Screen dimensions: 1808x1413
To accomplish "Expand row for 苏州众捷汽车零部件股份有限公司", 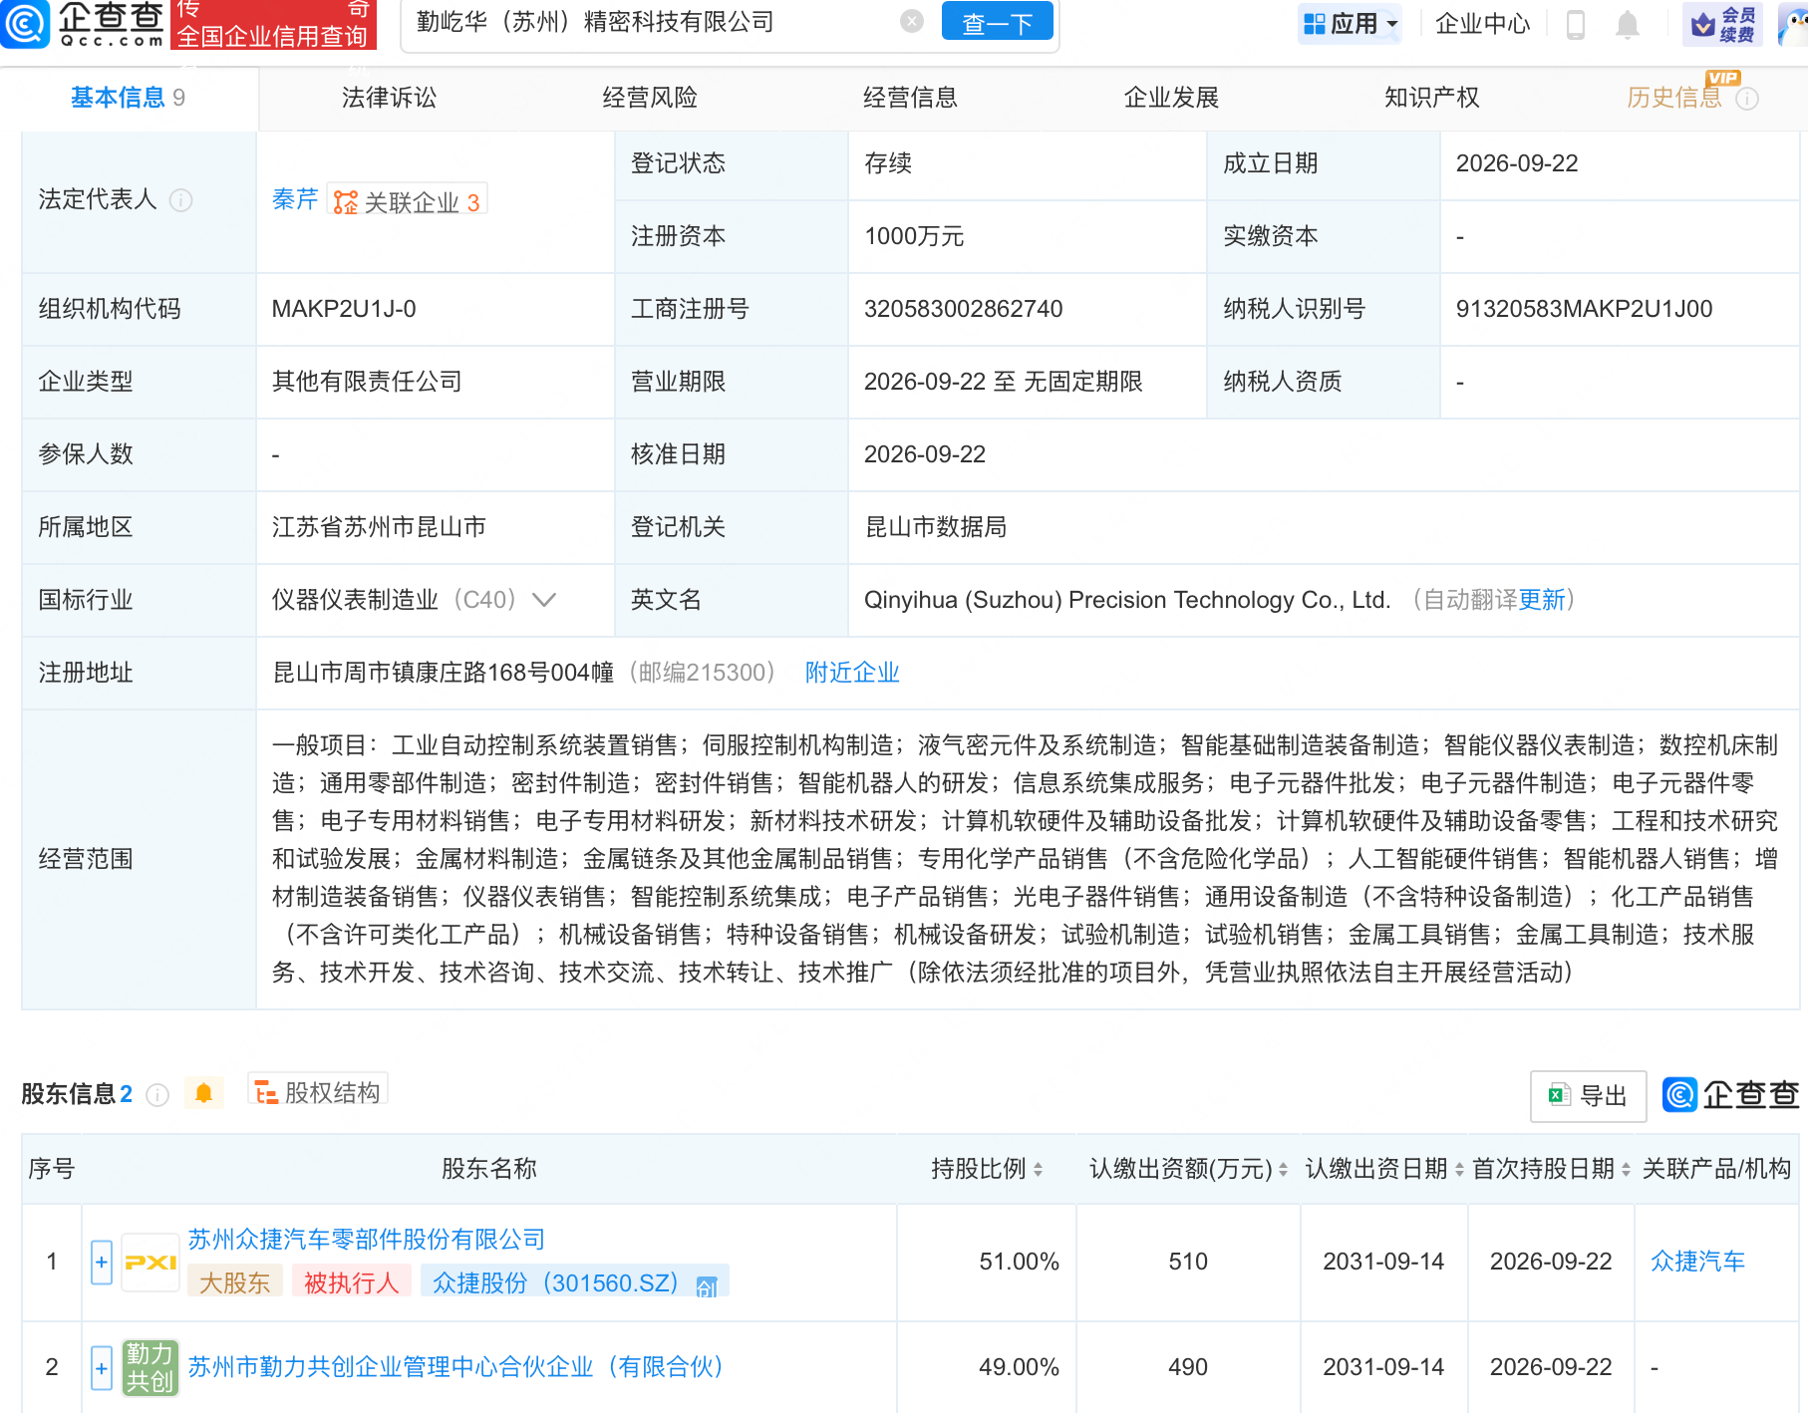I will [x=102, y=1262].
